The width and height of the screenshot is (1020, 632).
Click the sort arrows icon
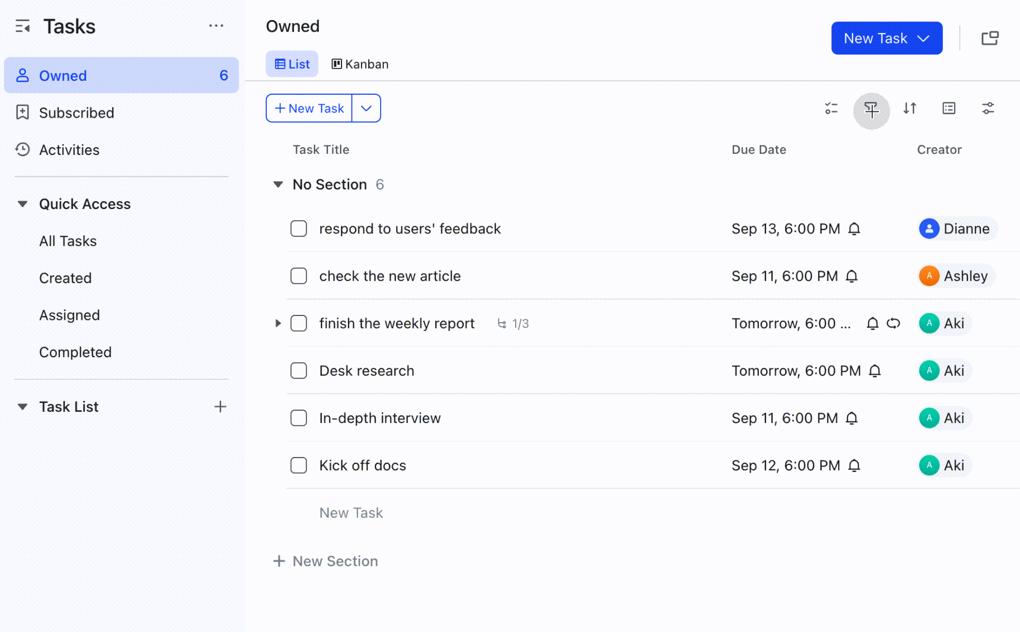[910, 109]
